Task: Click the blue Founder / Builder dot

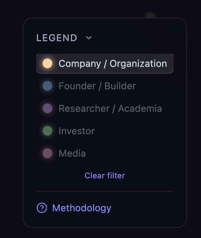Action: 47,86
